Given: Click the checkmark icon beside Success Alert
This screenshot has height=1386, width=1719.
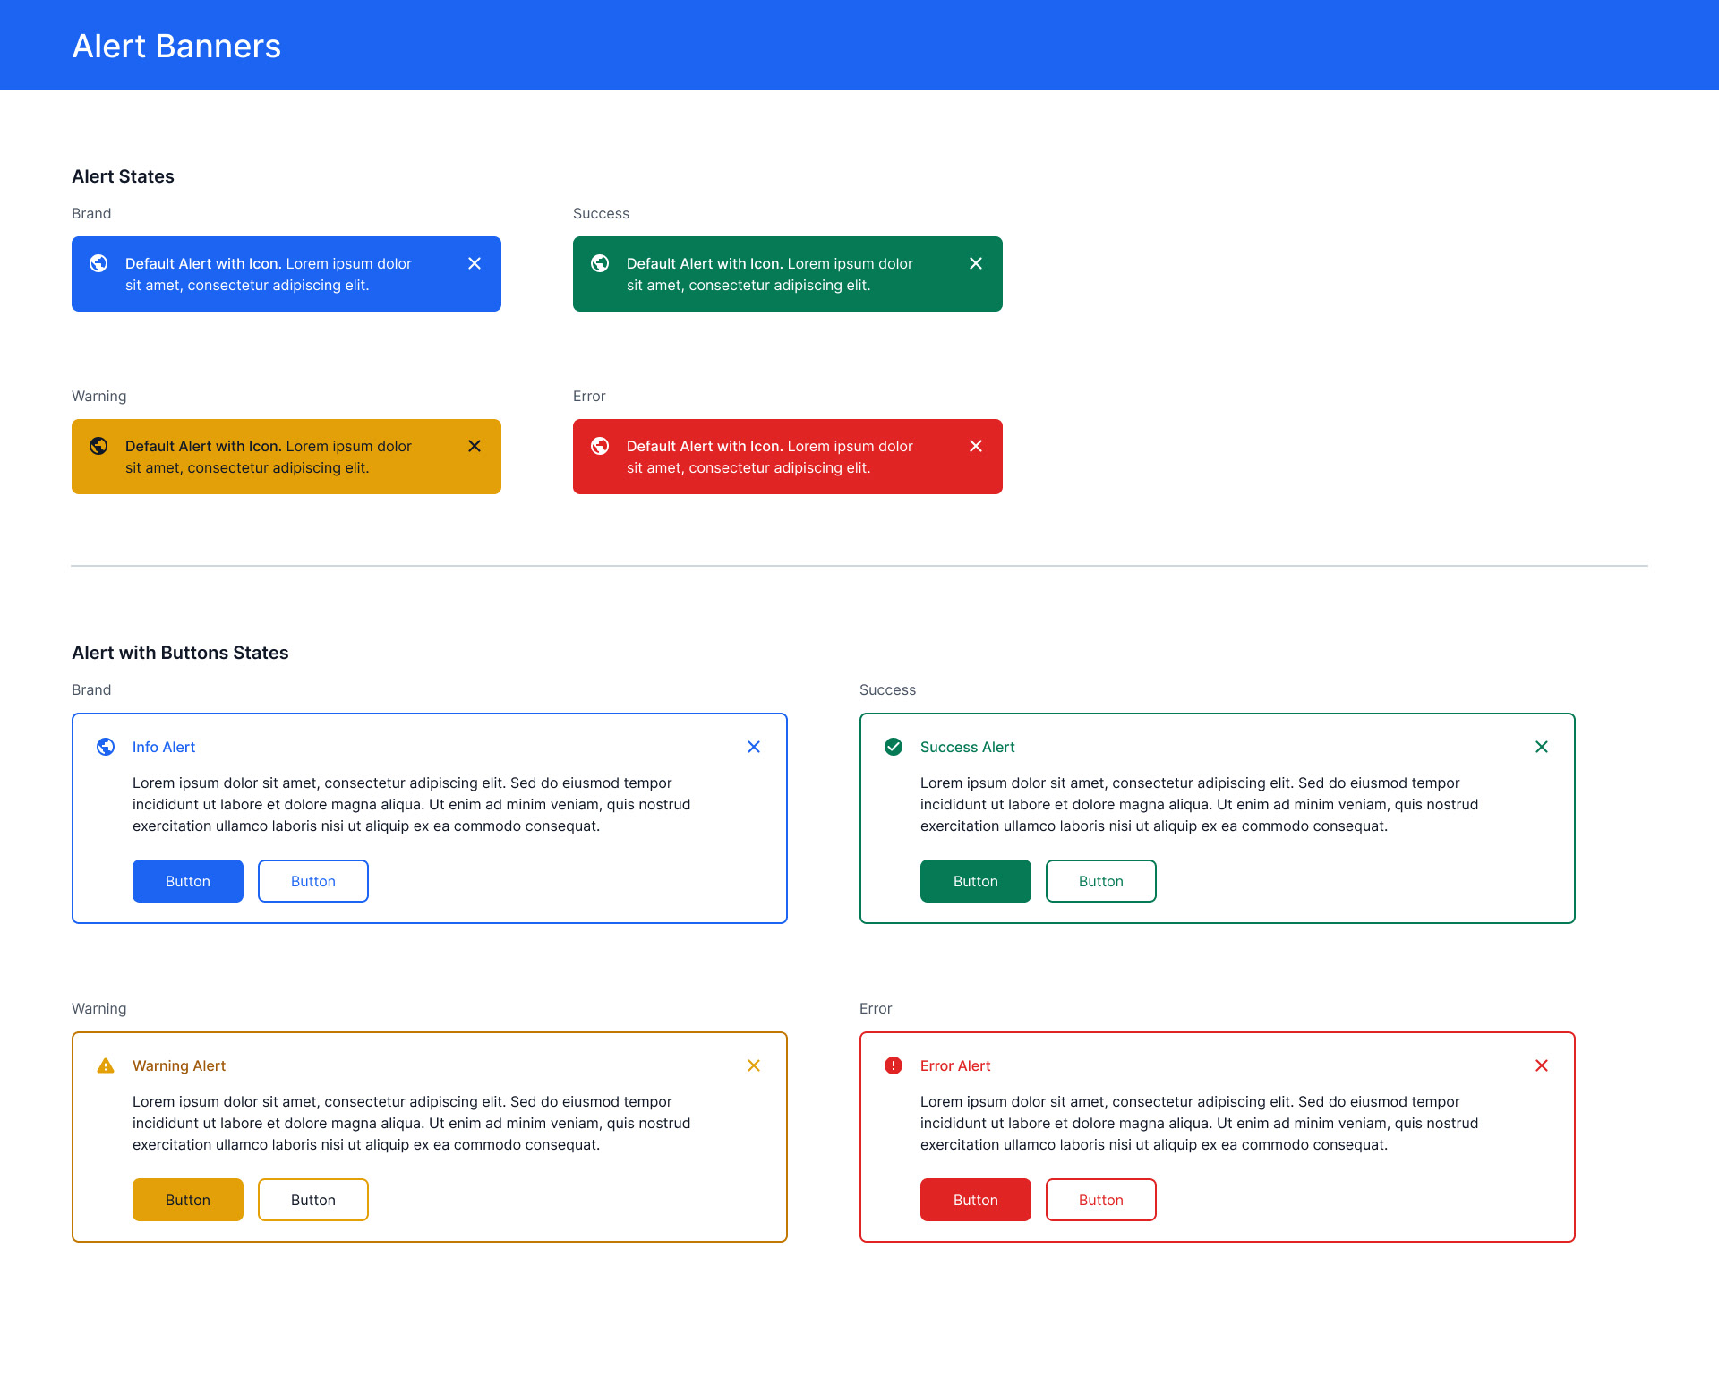Looking at the screenshot, I should (x=894, y=747).
